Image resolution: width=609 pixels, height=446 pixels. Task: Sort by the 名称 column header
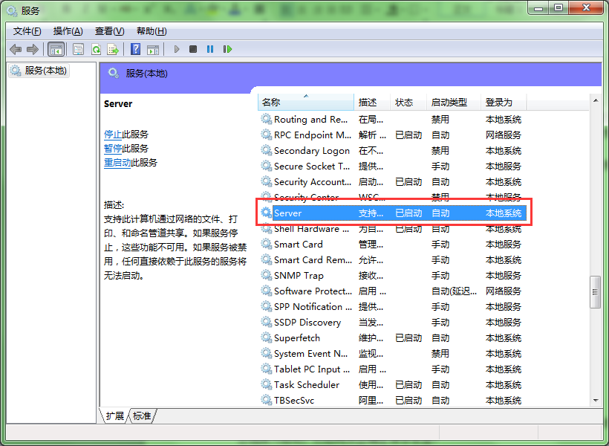pyautogui.click(x=306, y=103)
